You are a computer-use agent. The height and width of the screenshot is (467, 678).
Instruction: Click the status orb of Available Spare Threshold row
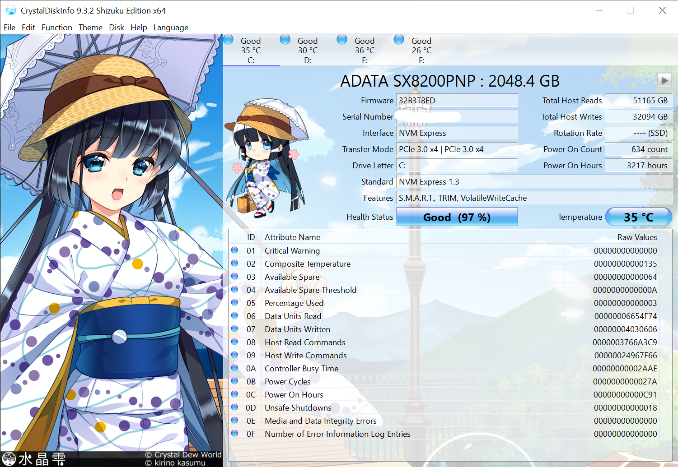click(x=234, y=289)
